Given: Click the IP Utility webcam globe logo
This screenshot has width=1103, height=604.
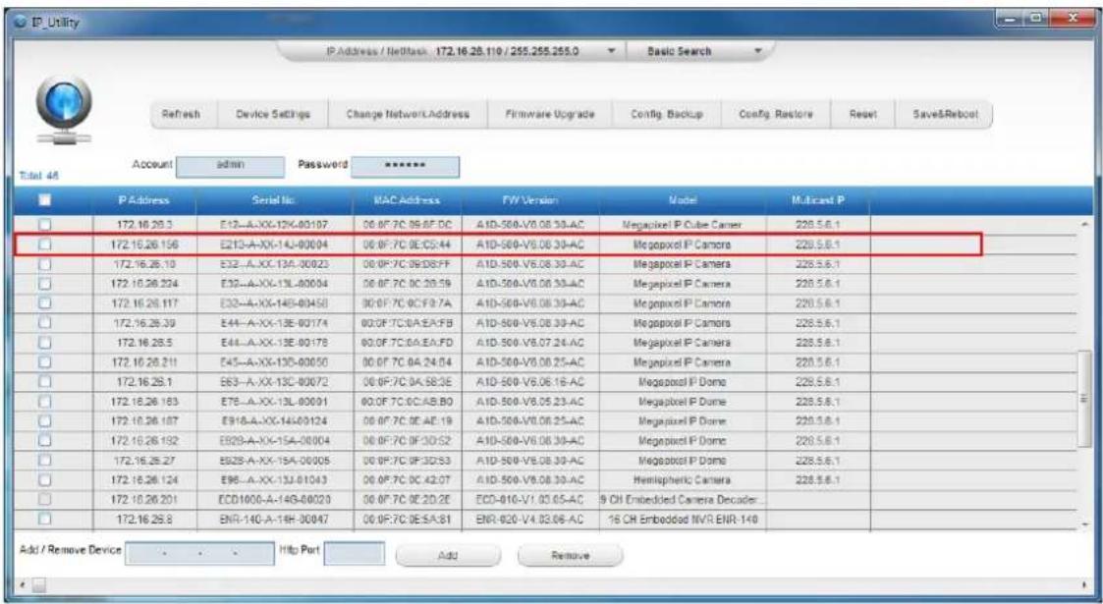Looking at the screenshot, I should coord(64,108).
